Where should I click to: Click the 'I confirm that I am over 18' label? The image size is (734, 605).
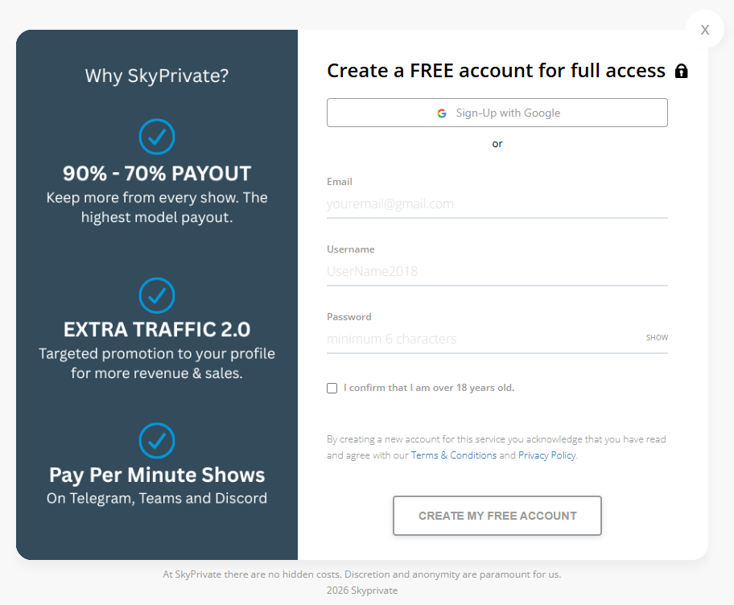point(428,388)
